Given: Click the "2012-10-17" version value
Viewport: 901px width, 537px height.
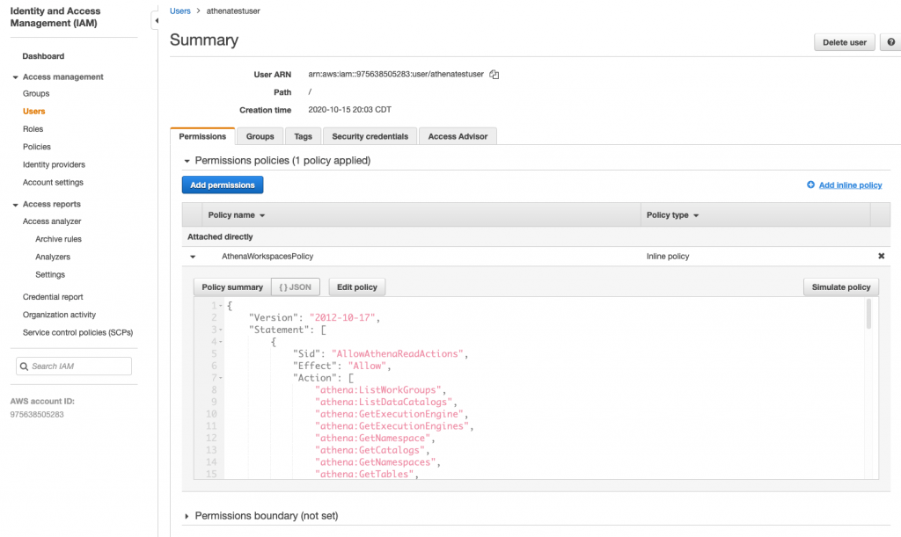Looking at the screenshot, I should (x=342, y=318).
